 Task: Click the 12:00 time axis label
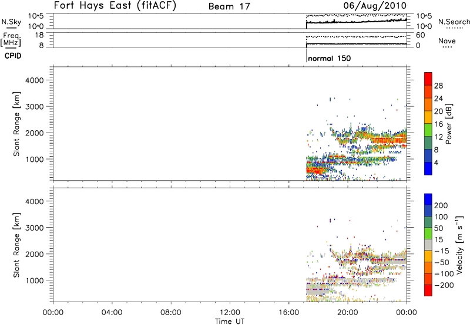[x=230, y=313]
